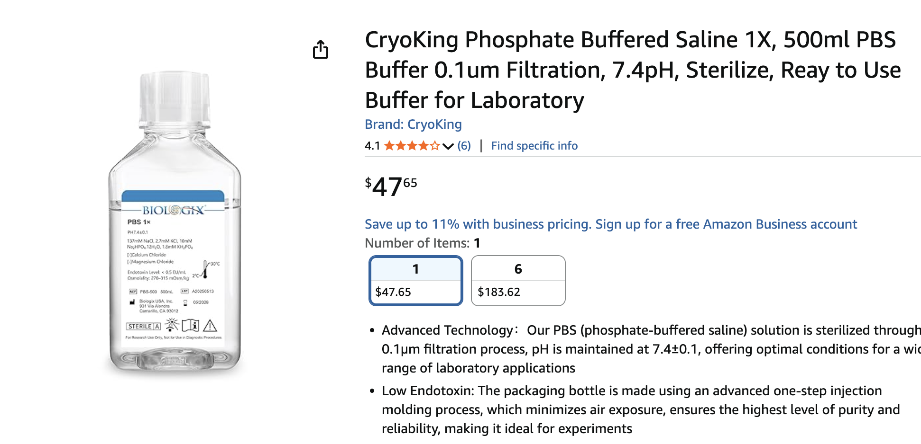The height and width of the screenshot is (444, 921).
Task: Click the Find specific info link
Action: (x=534, y=146)
